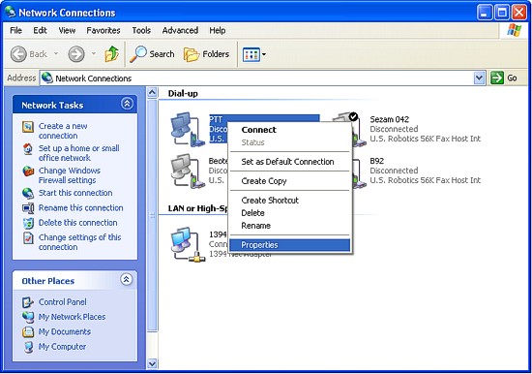Click the Forward arrow icon
This screenshot has height=374, width=532.
point(76,54)
